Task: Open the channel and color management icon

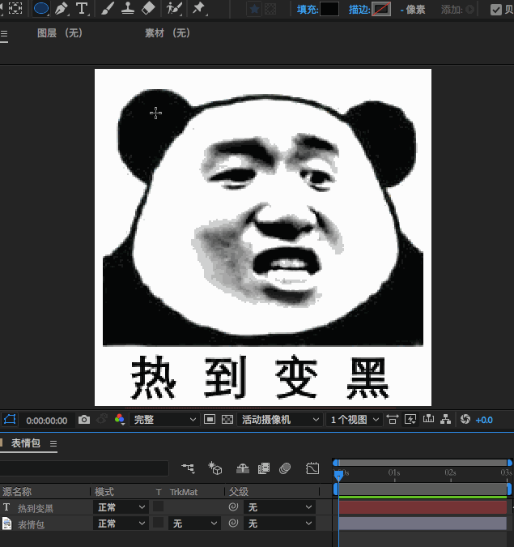Action: click(120, 419)
